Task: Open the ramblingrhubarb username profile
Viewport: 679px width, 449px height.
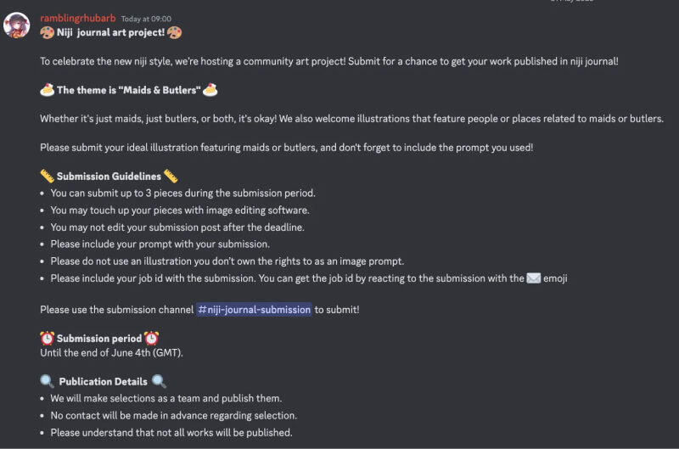Action: pyautogui.click(x=77, y=18)
